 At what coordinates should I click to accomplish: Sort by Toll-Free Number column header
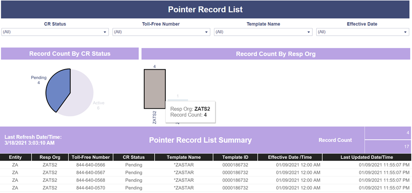coord(91,157)
